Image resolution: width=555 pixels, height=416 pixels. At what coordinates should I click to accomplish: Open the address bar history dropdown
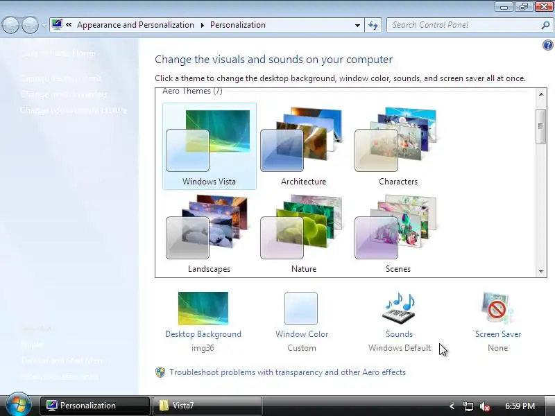click(x=357, y=26)
